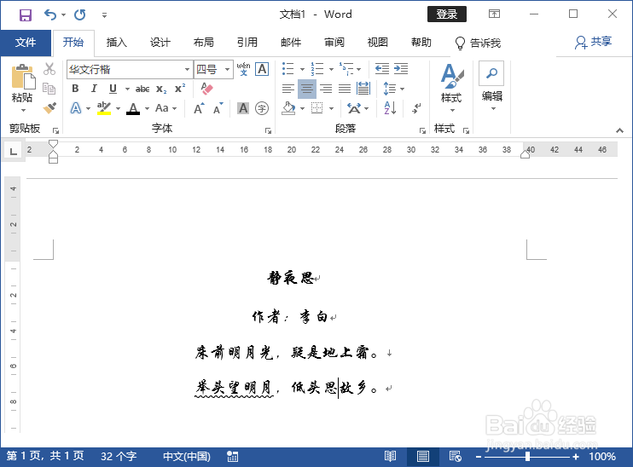Switch to the 审阅 tab
The width and height of the screenshot is (633, 467).
[x=334, y=43]
